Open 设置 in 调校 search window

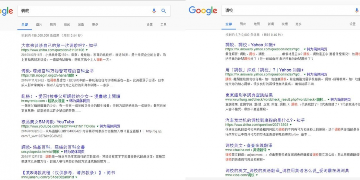pos(353,24)
